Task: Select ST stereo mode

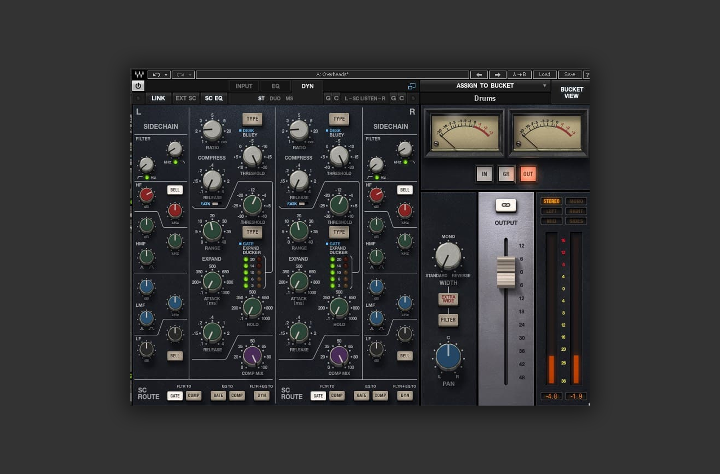Action: (261, 98)
